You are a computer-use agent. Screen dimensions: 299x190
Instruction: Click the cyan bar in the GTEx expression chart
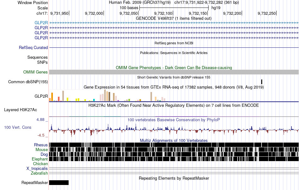pyautogui.click(x=94, y=100)
